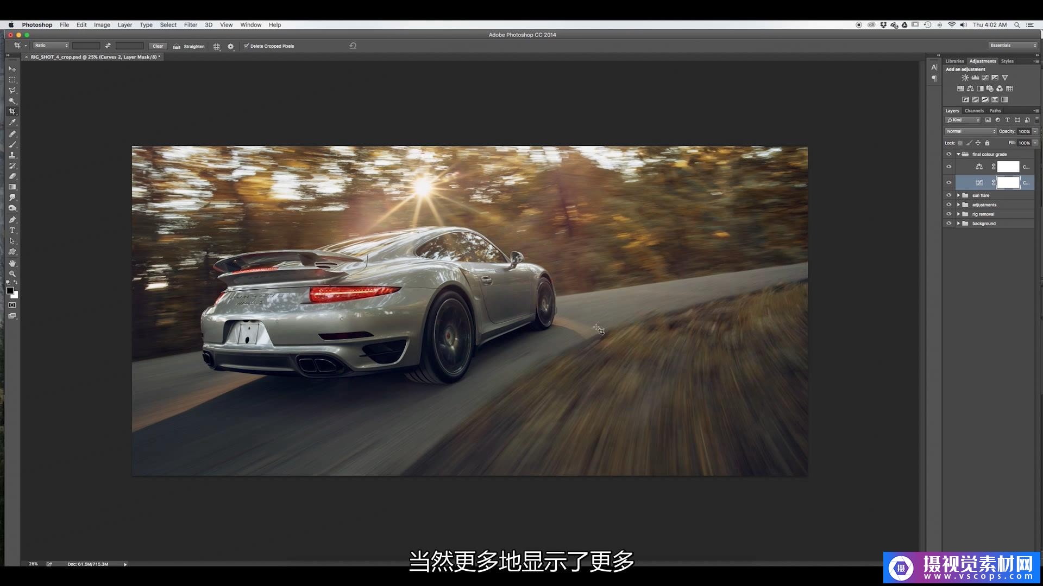
Task: Open the Normal blend mode dropdown
Action: point(970,131)
